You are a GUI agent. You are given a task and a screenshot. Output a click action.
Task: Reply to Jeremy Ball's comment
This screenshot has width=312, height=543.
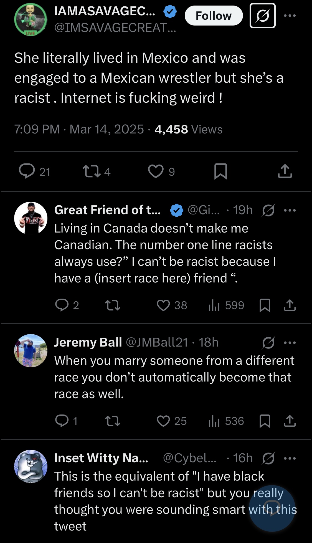tap(62, 421)
